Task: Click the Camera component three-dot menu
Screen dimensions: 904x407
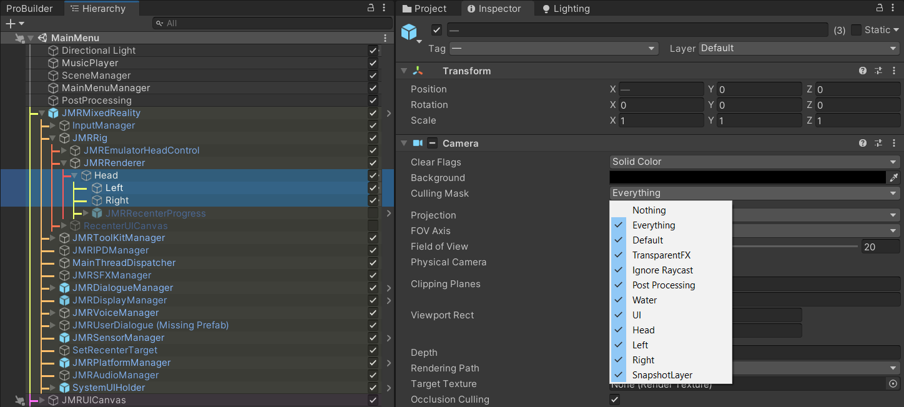Action: [893, 144]
